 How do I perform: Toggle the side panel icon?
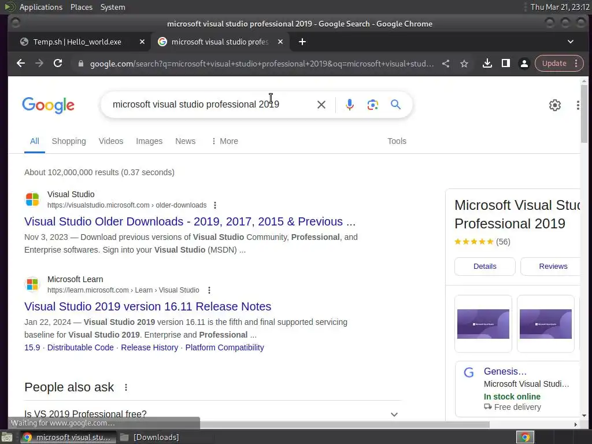point(505,64)
